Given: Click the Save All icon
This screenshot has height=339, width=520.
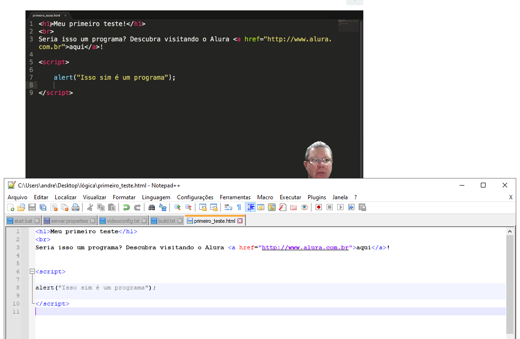Looking at the screenshot, I should pos(43,207).
